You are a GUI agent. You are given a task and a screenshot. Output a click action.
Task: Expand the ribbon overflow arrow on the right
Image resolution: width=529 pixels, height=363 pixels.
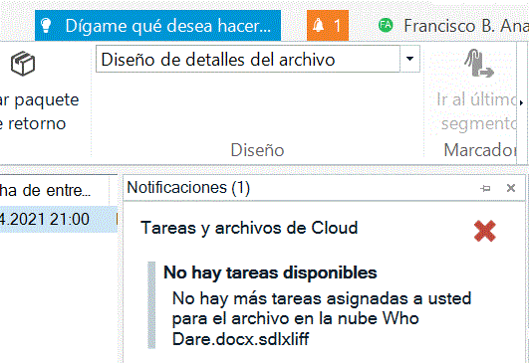click(522, 102)
